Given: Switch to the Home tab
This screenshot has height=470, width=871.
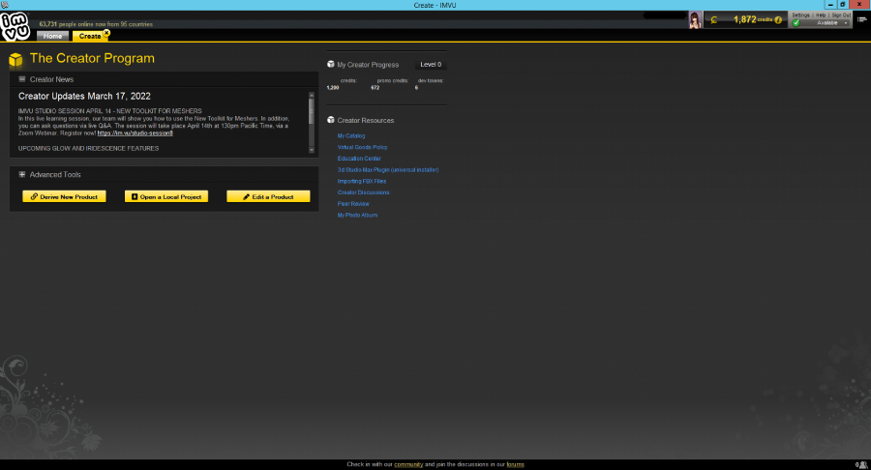Looking at the screenshot, I should [x=53, y=36].
